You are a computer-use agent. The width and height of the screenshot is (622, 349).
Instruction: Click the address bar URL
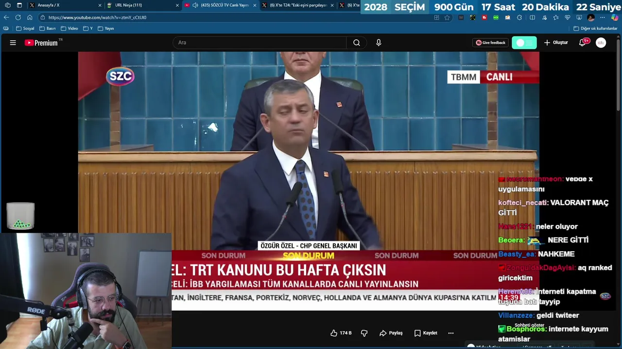[x=97, y=17]
